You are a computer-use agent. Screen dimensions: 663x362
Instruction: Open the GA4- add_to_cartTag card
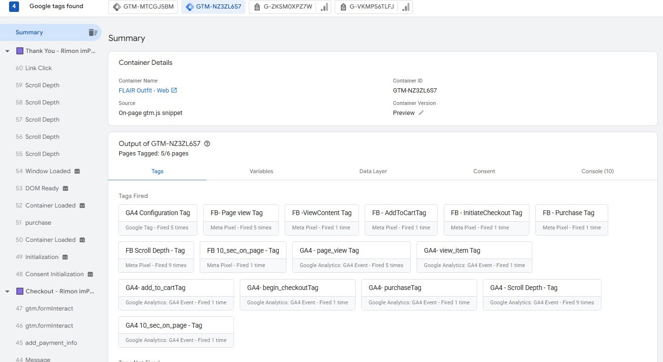pos(176,295)
